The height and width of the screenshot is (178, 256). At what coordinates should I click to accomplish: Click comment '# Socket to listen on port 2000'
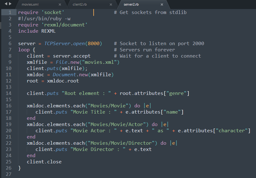(x=159, y=44)
